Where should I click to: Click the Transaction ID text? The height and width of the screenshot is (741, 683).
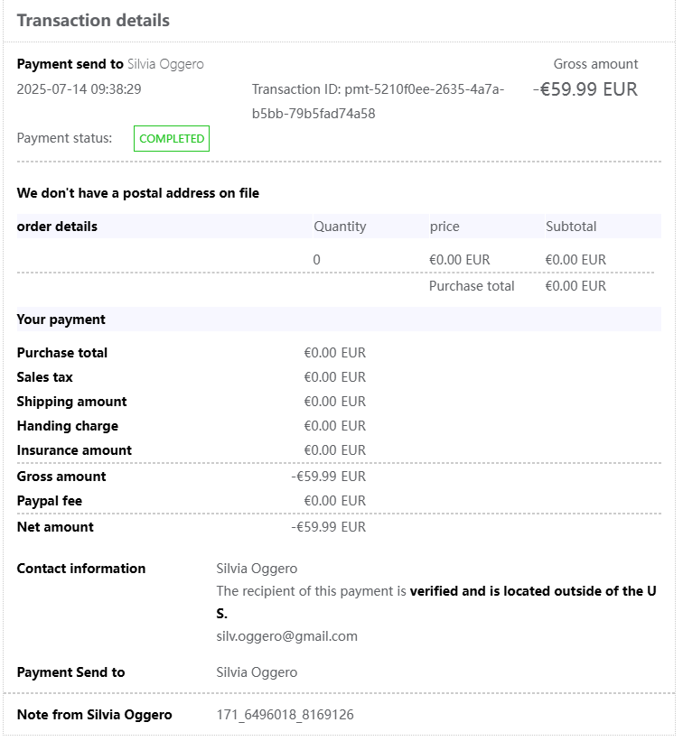tap(378, 101)
